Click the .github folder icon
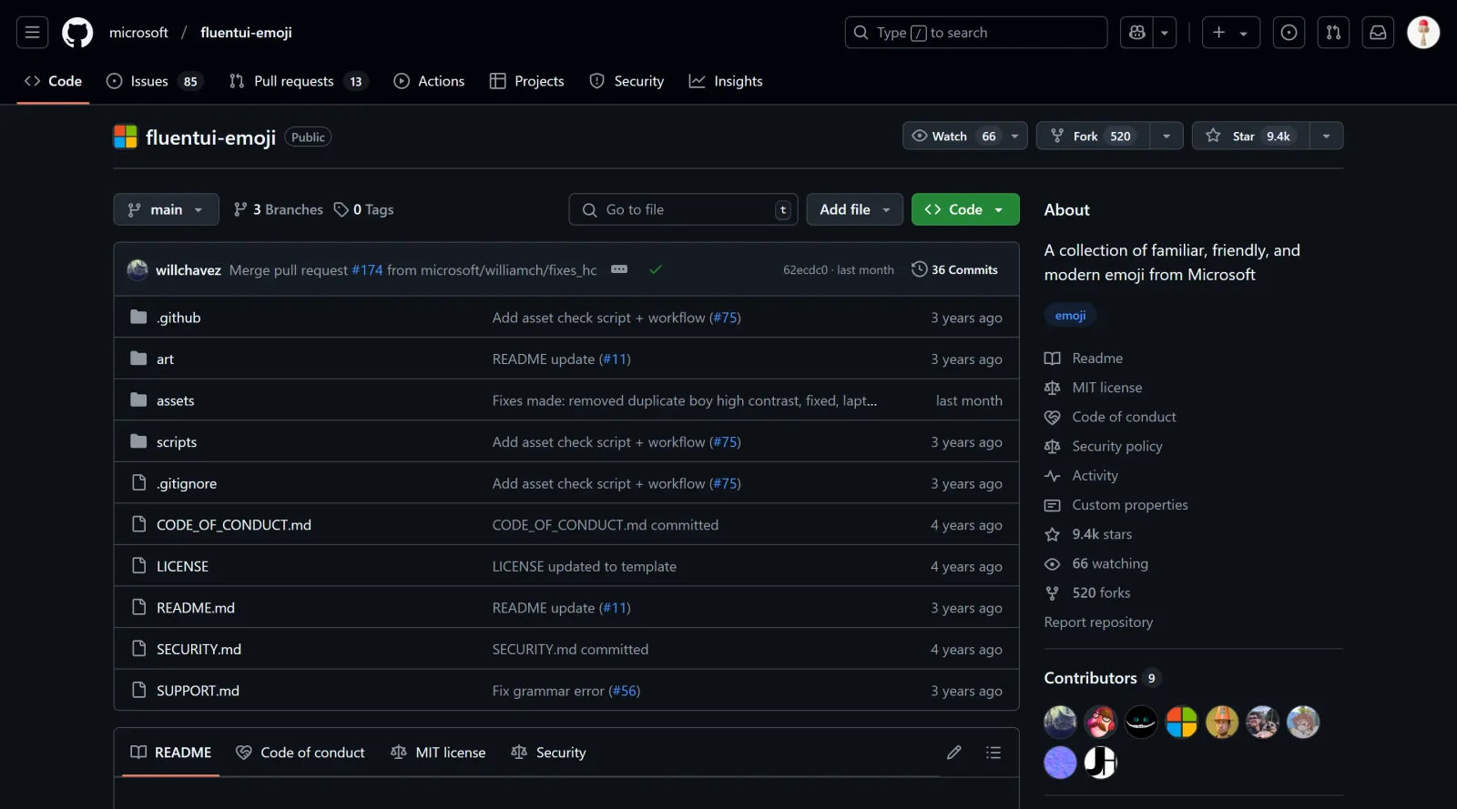This screenshot has width=1457, height=809. coord(138,317)
